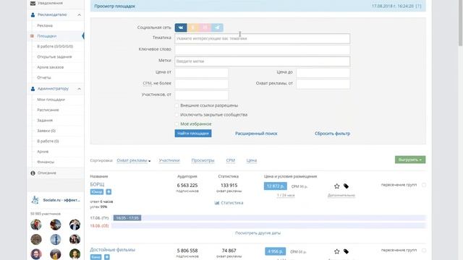Click the Охват рекламы, от input field
The image size is (463, 260).
point(323,84)
